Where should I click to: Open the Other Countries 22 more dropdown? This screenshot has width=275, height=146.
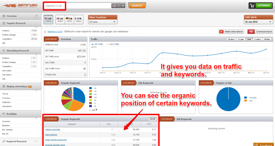tap(103, 22)
